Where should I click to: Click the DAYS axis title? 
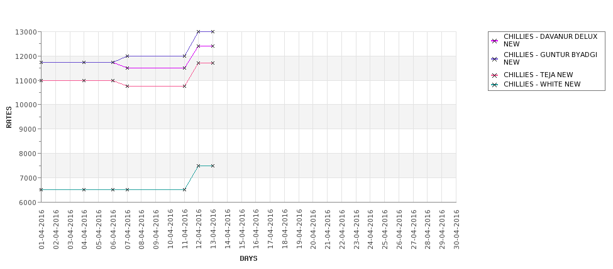pyautogui.click(x=248, y=258)
